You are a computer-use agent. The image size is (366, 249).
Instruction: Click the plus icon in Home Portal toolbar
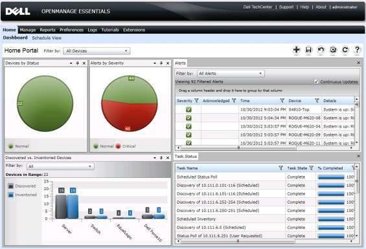coord(297,50)
